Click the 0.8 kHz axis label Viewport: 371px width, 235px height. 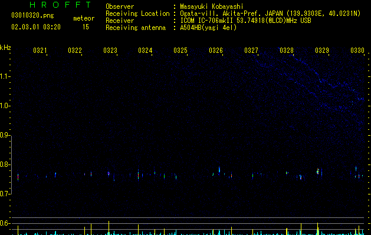pos(5,164)
